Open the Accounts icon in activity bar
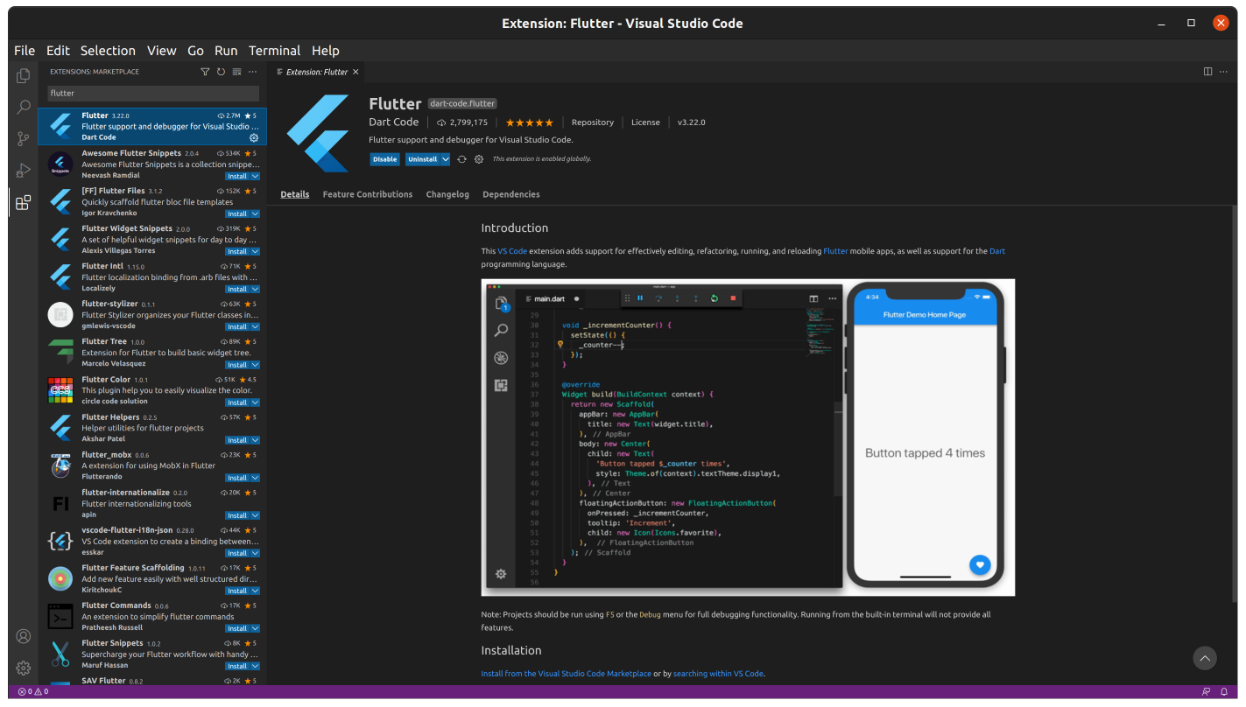The height and width of the screenshot is (707, 1246). 24,636
